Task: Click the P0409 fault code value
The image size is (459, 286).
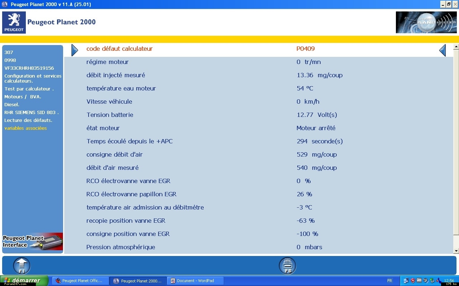Action: (306, 49)
